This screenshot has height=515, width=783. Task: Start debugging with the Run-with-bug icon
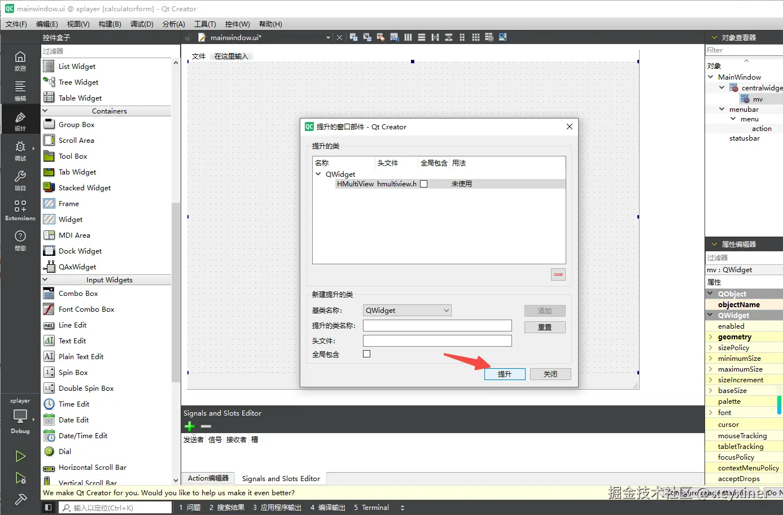[20, 478]
